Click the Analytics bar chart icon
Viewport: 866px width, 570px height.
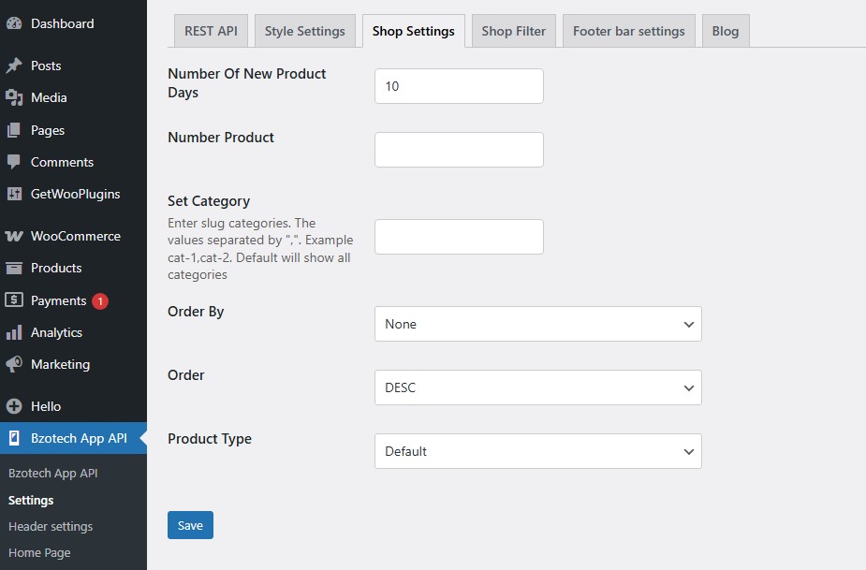tap(14, 332)
